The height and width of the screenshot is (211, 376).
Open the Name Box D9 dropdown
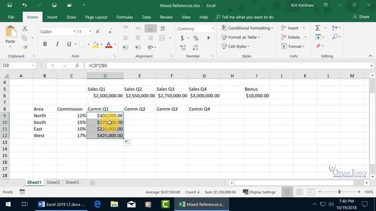coord(33,65)
